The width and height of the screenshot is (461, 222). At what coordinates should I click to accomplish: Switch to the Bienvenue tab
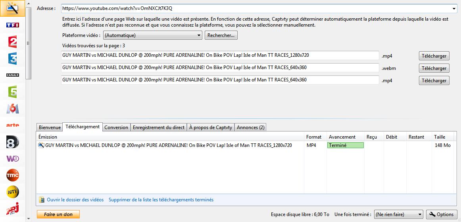click(50, 127)
